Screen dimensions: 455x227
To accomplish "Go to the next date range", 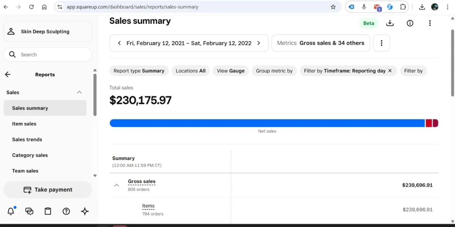I will 259,43.
